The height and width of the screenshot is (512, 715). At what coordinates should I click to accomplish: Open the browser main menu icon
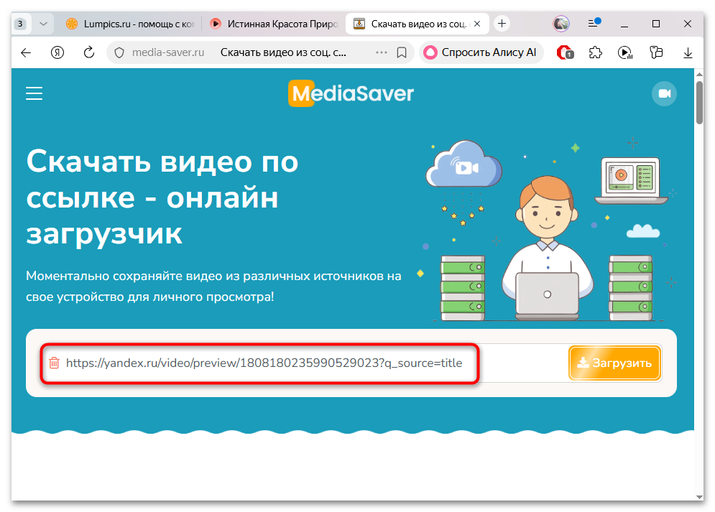click(x=594, y=23)
